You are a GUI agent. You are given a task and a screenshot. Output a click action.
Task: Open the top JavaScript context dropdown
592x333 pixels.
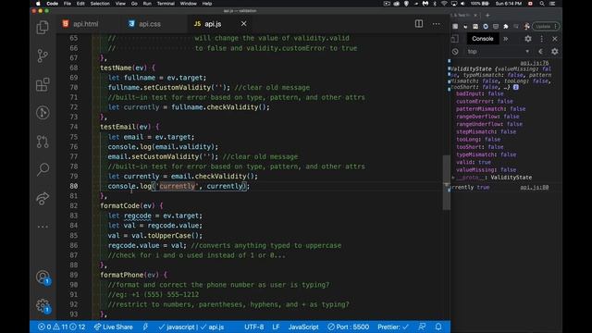click(498, 52)
